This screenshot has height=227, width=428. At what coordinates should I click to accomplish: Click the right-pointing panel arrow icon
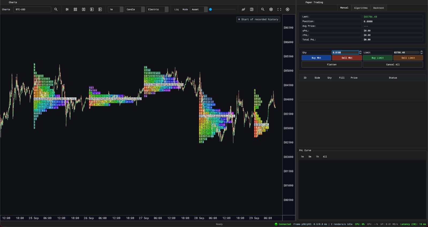point(100,9)
